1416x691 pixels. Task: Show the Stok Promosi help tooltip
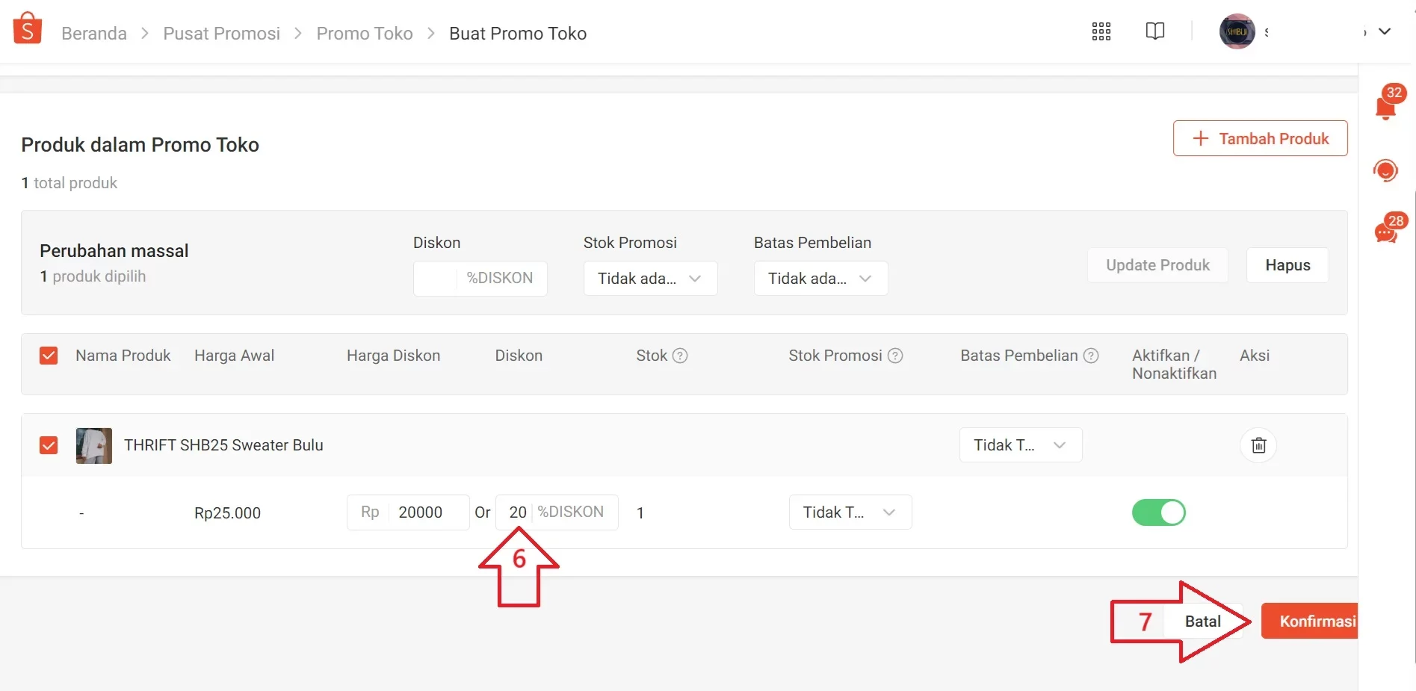(x=895, y=356)
